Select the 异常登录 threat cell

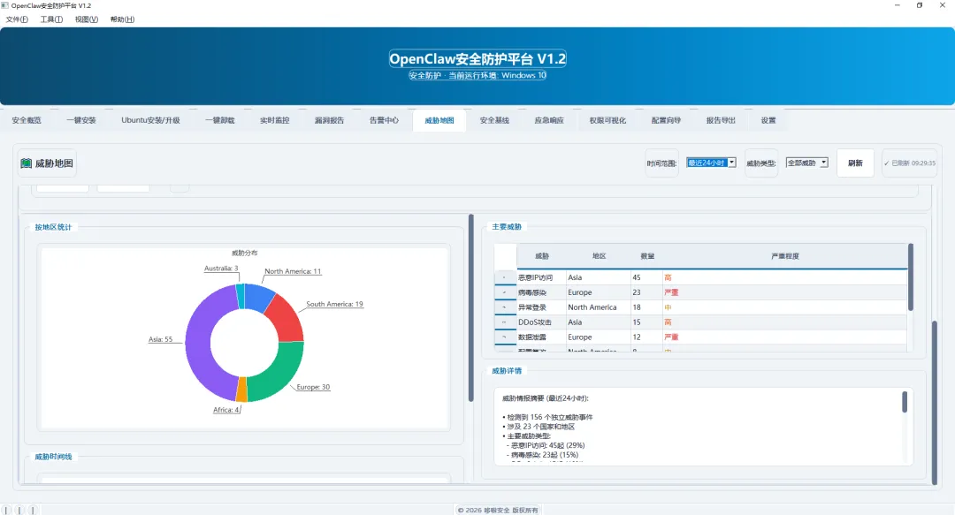click(x=541, y=307)
